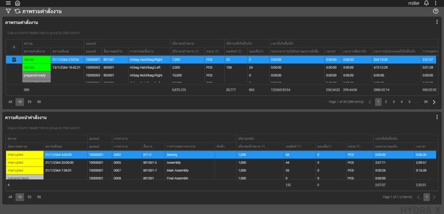The width and height of the screenshot is (444, 214).
Task: Open the bottom panel's three-dot menu
Action: pyautogui.click(x=437, y=117)
